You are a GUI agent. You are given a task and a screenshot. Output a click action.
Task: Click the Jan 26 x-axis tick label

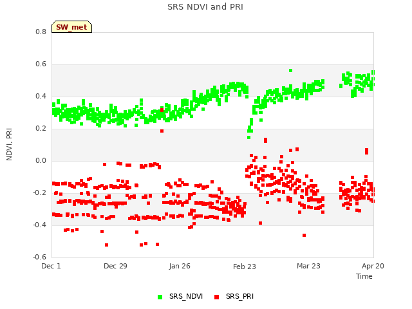coord(180,266)
